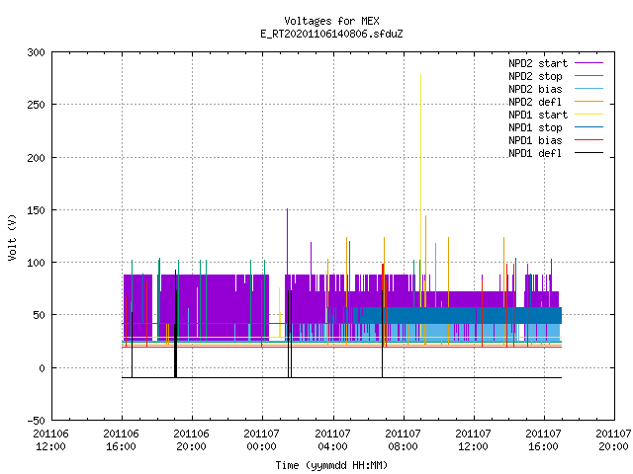Click the y-axis tick value 100

pyautogui.click(x=36, y=263)
